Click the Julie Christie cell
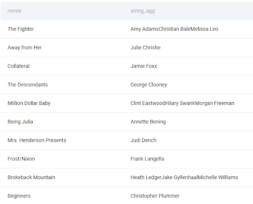This screenshot has height=204, width=253. 145,48
